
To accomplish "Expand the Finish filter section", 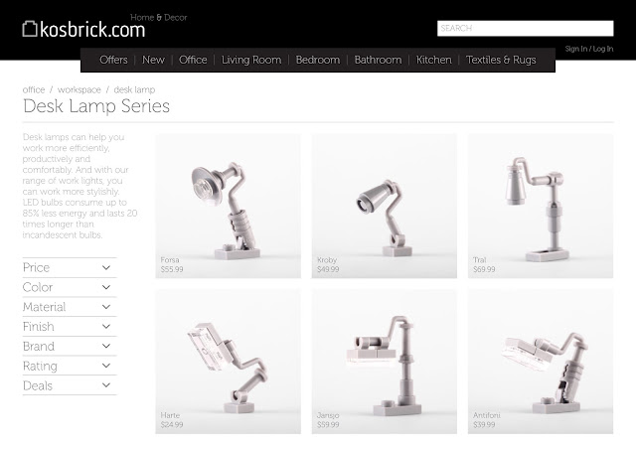I will (x=70, y=327).
